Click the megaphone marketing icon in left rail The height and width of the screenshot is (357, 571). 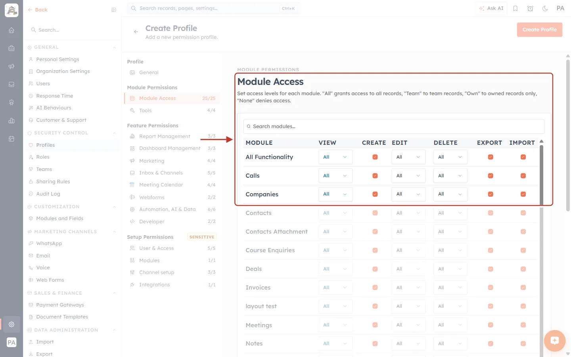tap(11, 66)
